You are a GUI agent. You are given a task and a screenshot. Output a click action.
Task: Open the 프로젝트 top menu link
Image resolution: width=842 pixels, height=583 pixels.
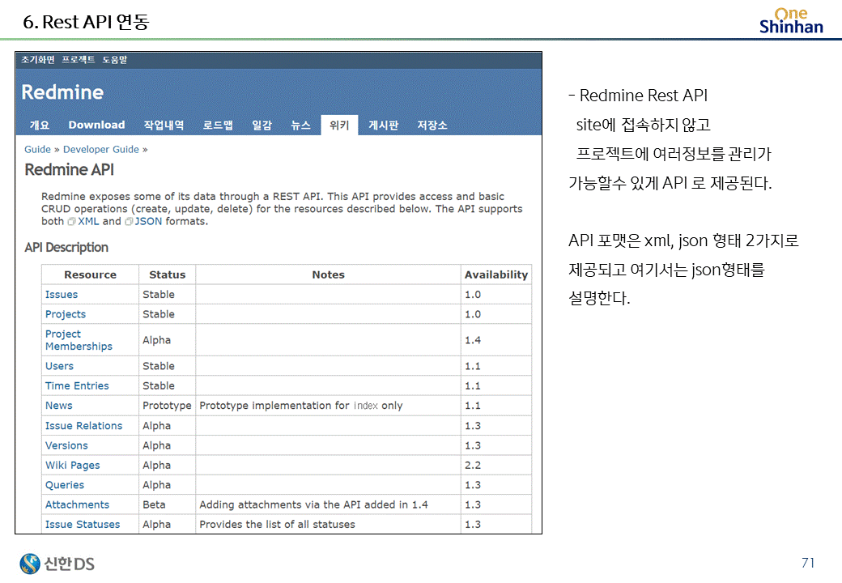click(x=79, y=60)
